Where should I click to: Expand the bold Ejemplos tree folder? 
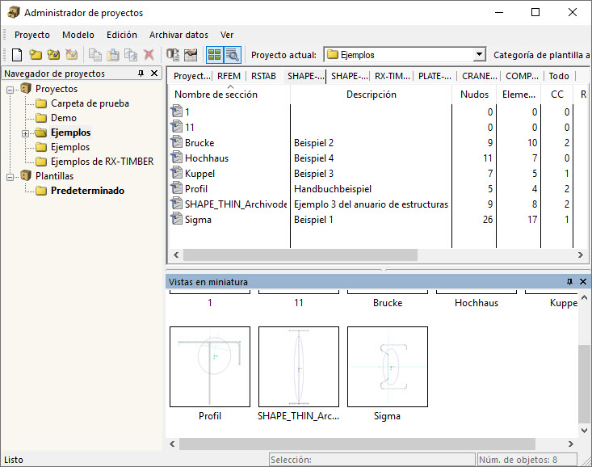(x=25, y=133)
